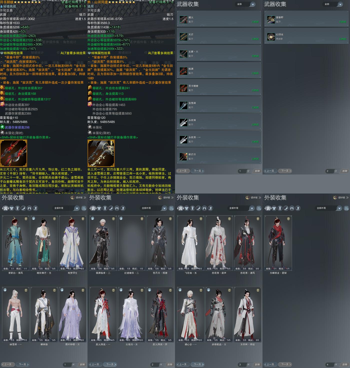Click the 山河同渡 weapon image in the tooltip

click(x=101, y=153)
